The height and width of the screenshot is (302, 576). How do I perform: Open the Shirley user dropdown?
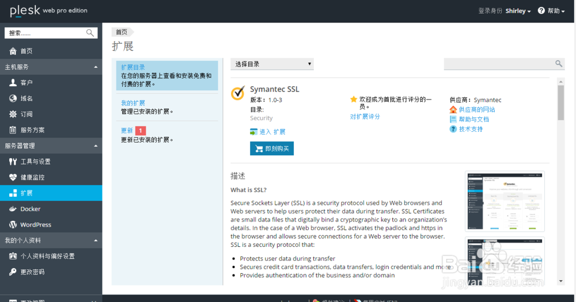coord(518,11)
